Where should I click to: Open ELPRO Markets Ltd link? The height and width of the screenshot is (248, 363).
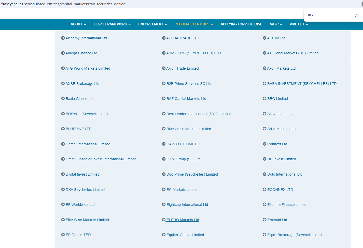(x=183, y=220)
